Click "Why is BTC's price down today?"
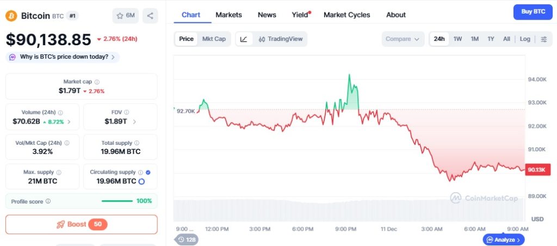 tap(64, 57)
